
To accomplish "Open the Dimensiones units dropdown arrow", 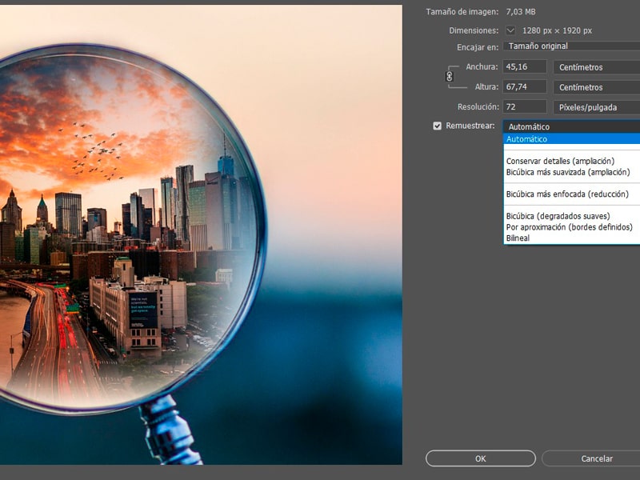I will coord(510,30).
